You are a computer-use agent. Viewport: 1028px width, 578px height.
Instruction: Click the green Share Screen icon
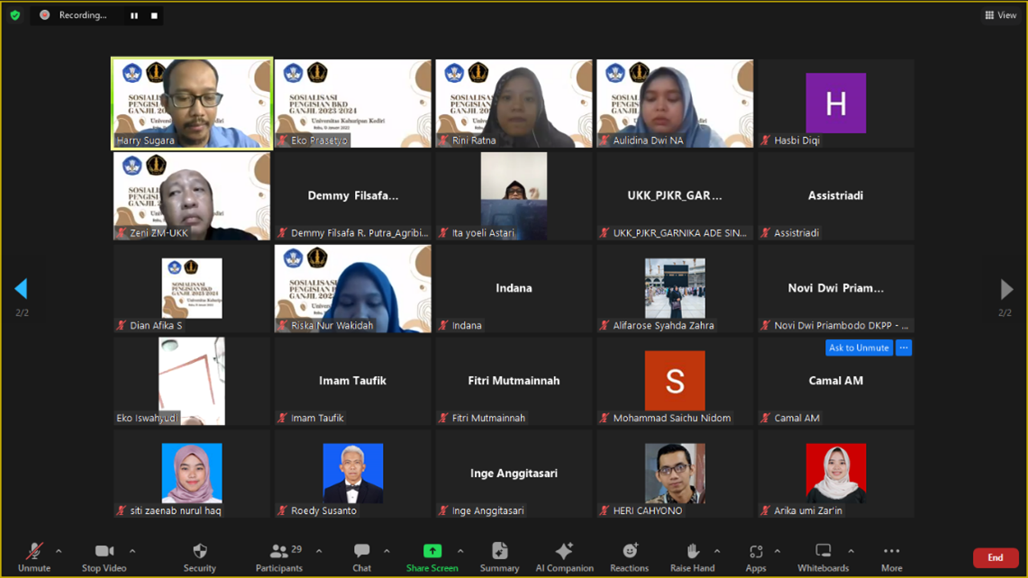(432, 551)
